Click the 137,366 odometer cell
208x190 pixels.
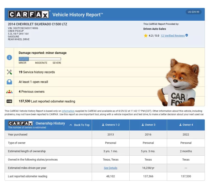pos(148,176)
